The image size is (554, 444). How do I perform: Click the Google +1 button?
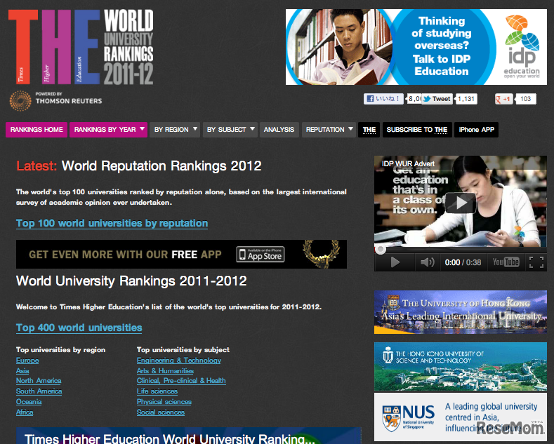(504, 99)
